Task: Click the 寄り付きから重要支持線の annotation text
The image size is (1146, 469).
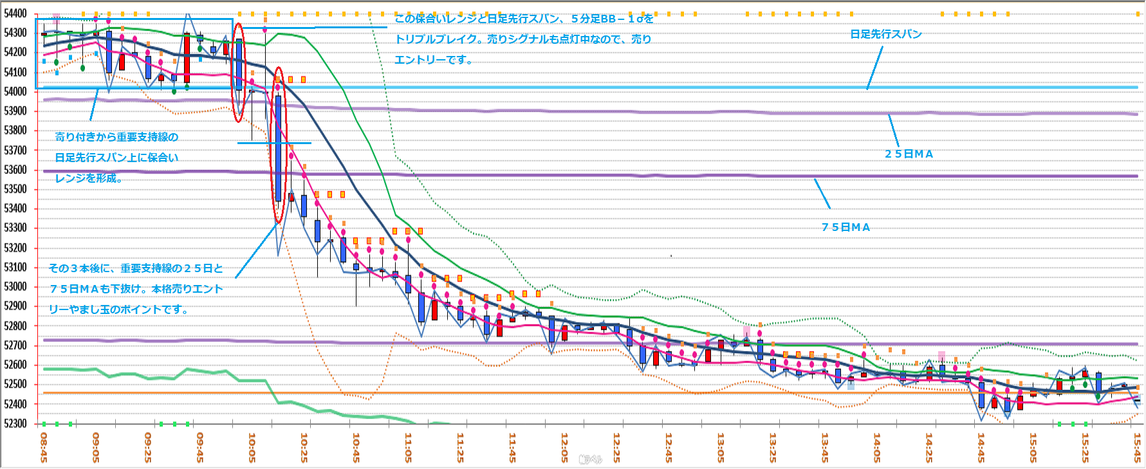Action: 116,137
